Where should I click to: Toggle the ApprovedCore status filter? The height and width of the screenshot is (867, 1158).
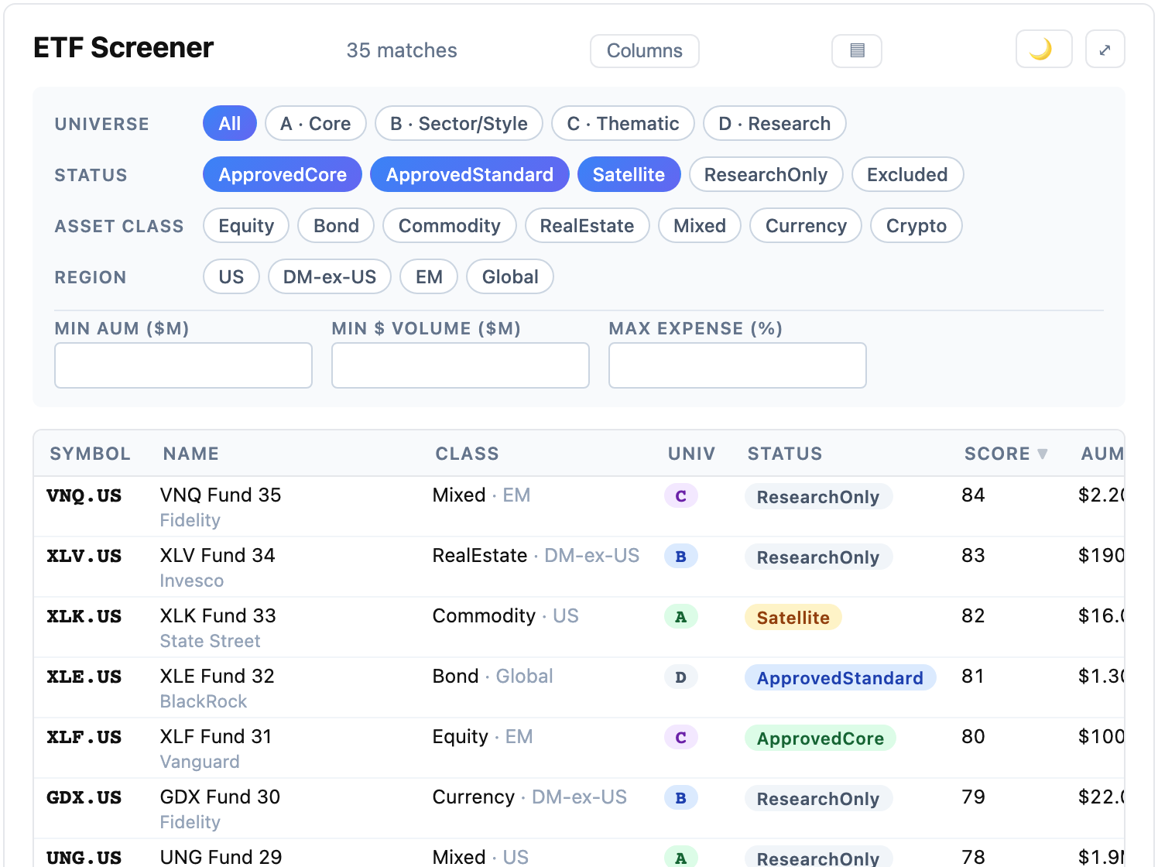pyautogui.click(x=283, y=174)
